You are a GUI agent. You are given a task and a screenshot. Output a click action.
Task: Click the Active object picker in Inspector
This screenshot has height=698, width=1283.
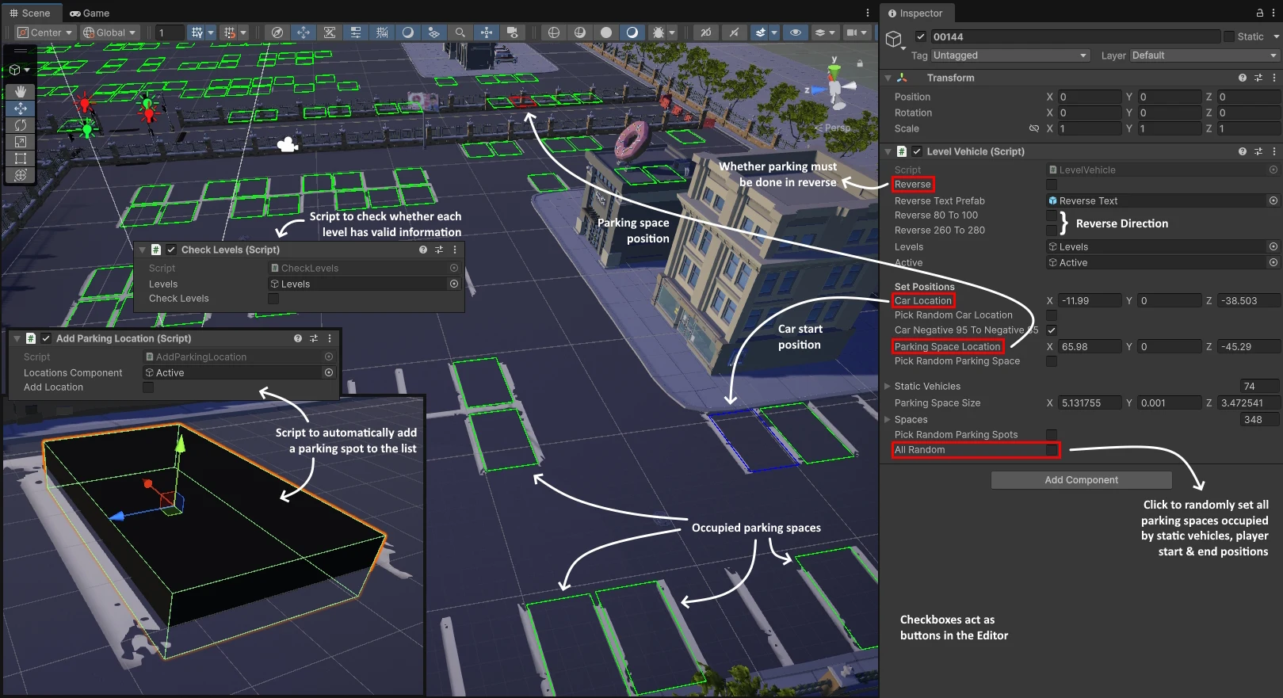coord(1273,262)
